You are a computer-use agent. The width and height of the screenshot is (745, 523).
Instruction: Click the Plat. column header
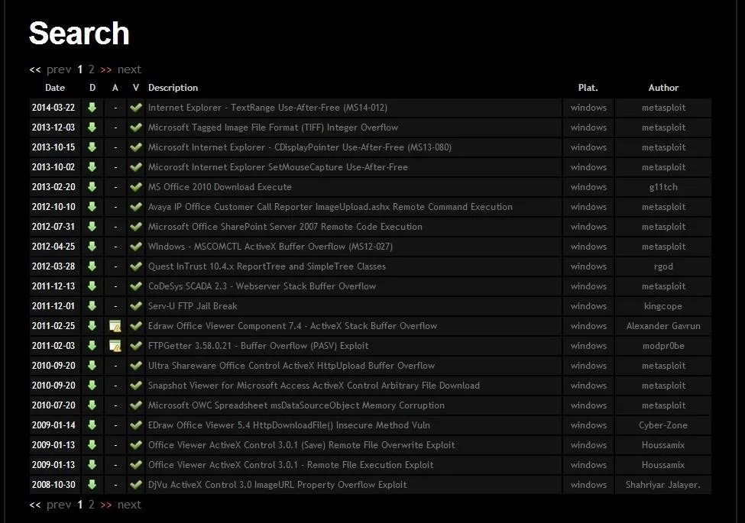coord(588,88)
